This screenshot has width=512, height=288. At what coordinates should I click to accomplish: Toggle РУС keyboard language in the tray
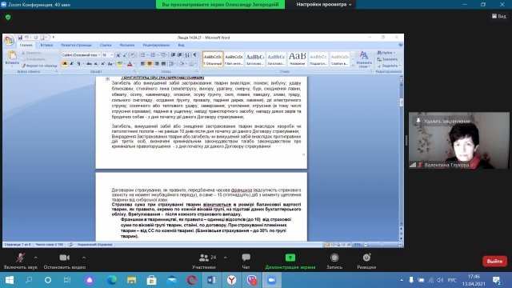click(x=452, y=280)
